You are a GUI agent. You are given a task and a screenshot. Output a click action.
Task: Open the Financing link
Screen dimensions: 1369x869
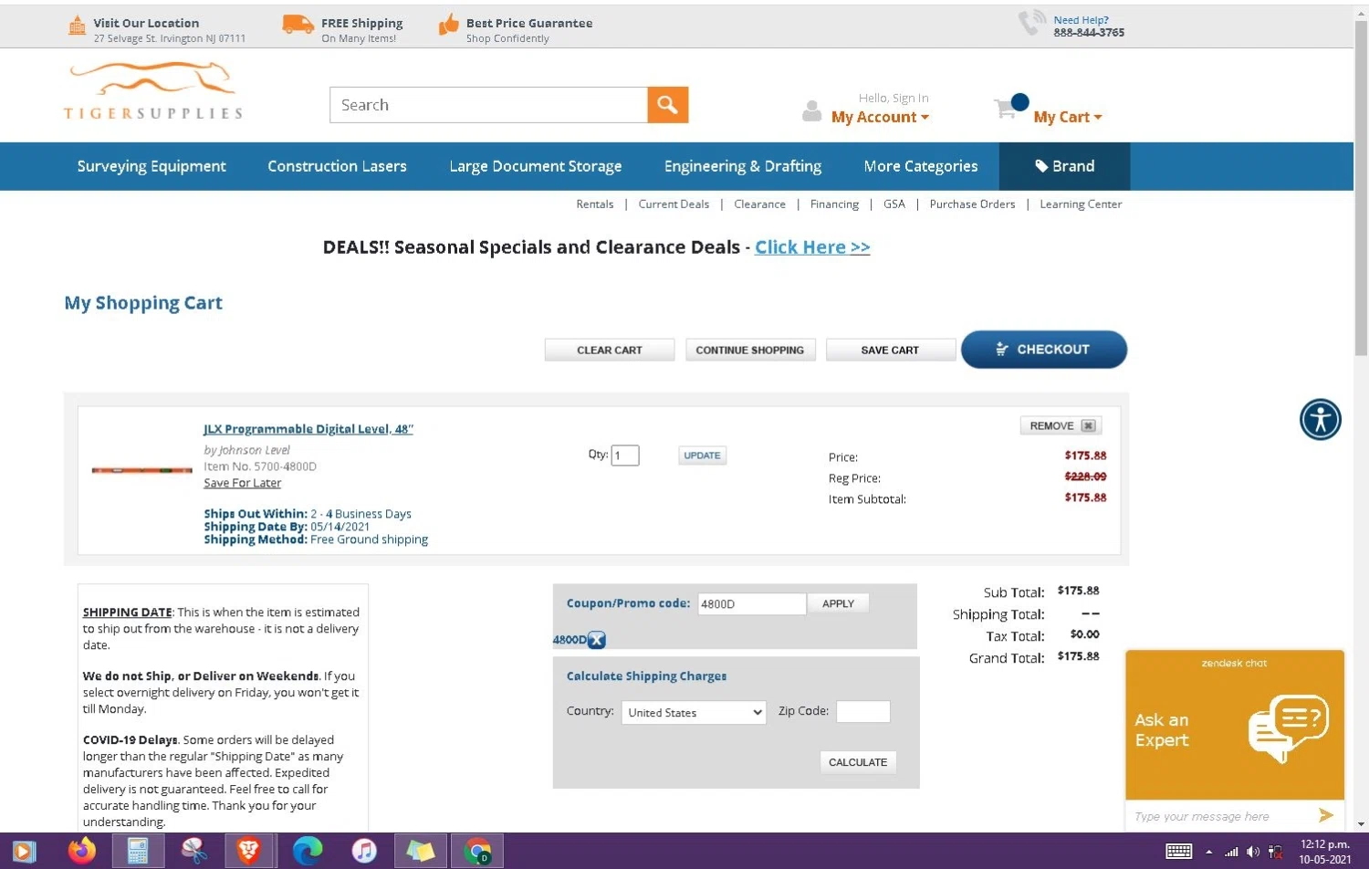pos(834,204)
